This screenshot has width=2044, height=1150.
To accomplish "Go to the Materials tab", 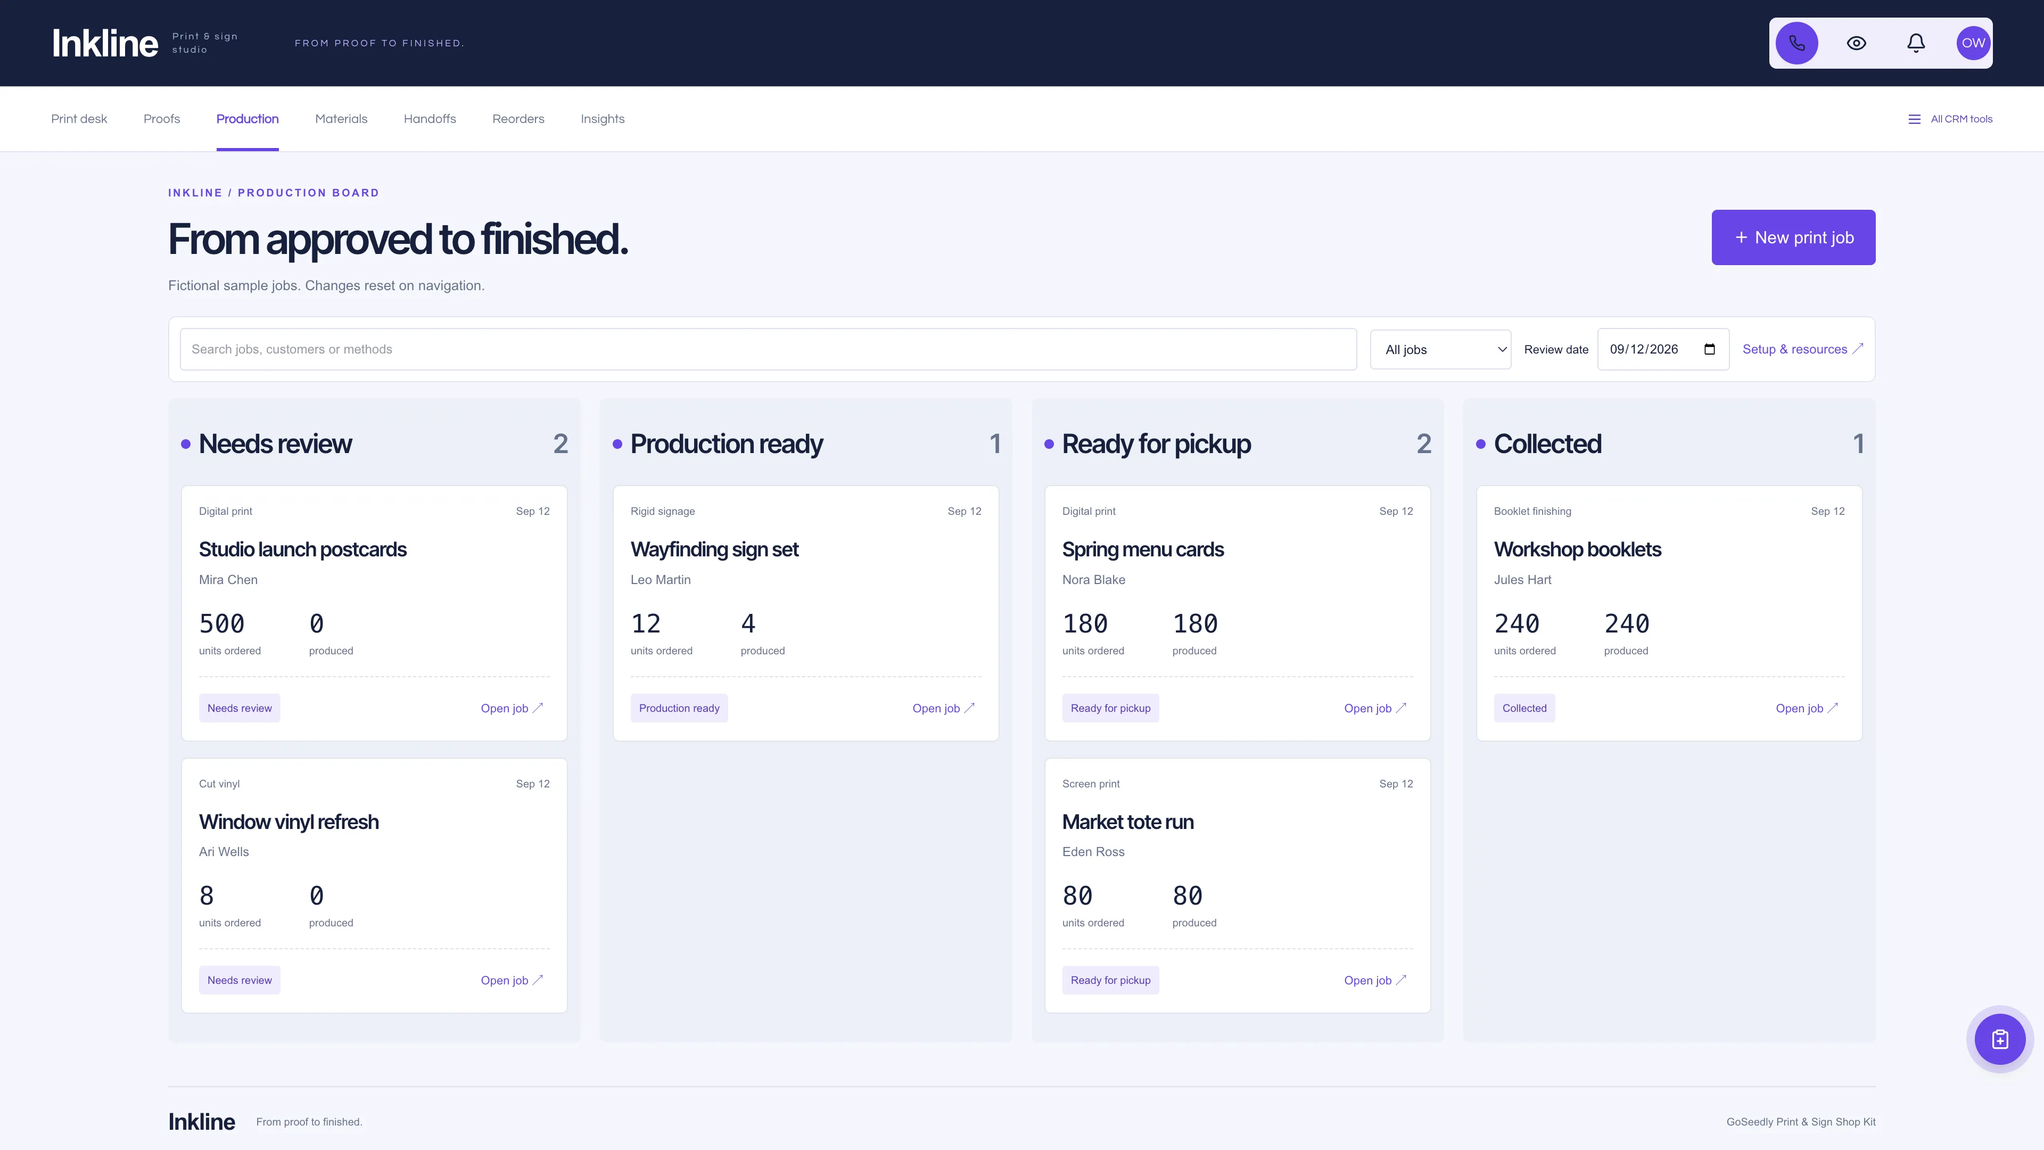I will 341,119.
